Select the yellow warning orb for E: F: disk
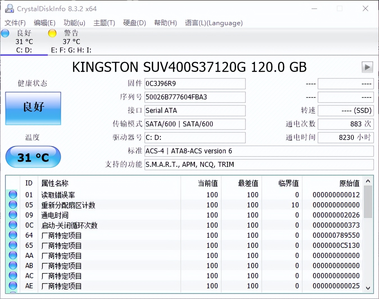 [52, 33]
